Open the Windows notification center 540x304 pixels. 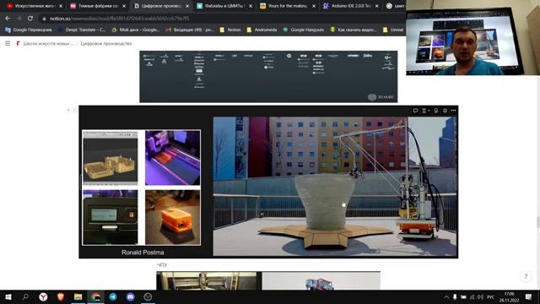click(x=529, y=296)
